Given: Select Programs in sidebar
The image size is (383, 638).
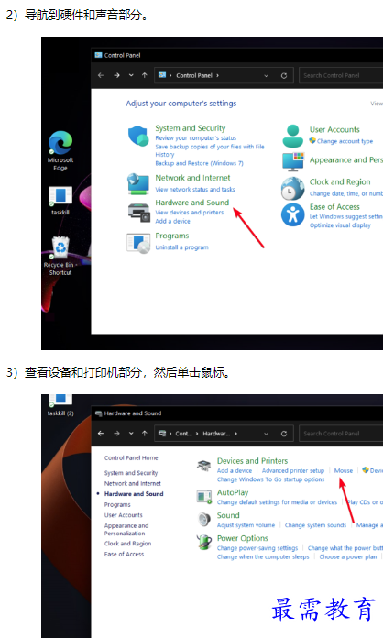Looking at the screenshot, I should [117, 504].
